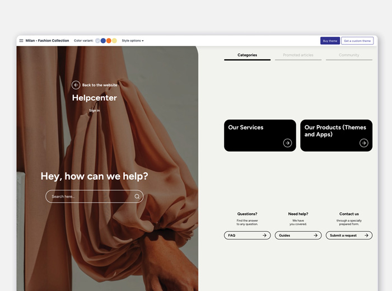This screenshot has height=291, width=392.
Task: Select the blue color variant
Action: 103,41
